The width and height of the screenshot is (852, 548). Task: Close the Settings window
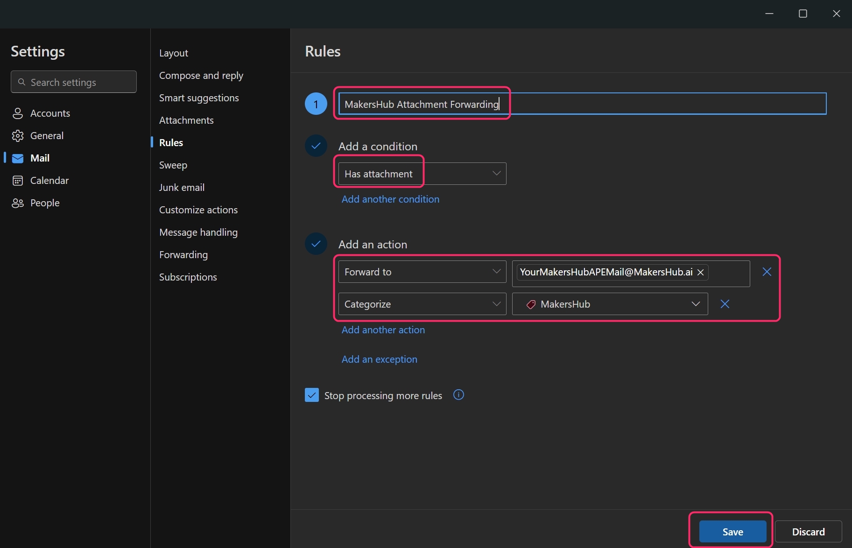point(837,14)
